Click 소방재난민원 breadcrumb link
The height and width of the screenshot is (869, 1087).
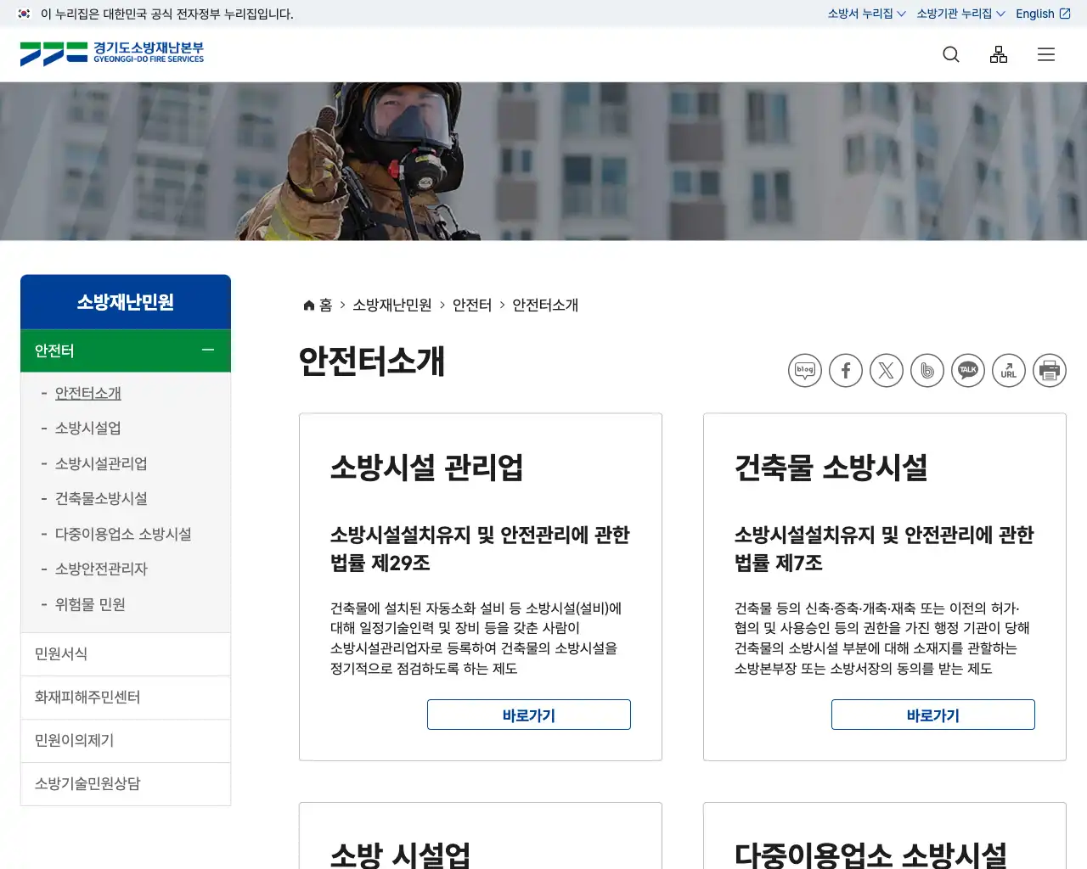click(392, 305)
